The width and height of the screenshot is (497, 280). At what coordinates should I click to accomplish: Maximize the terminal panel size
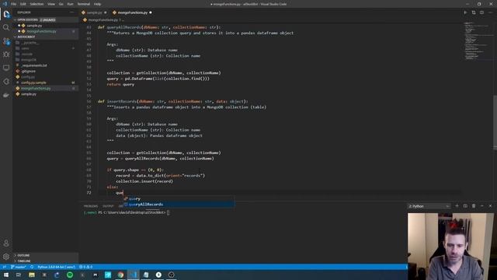481,206
